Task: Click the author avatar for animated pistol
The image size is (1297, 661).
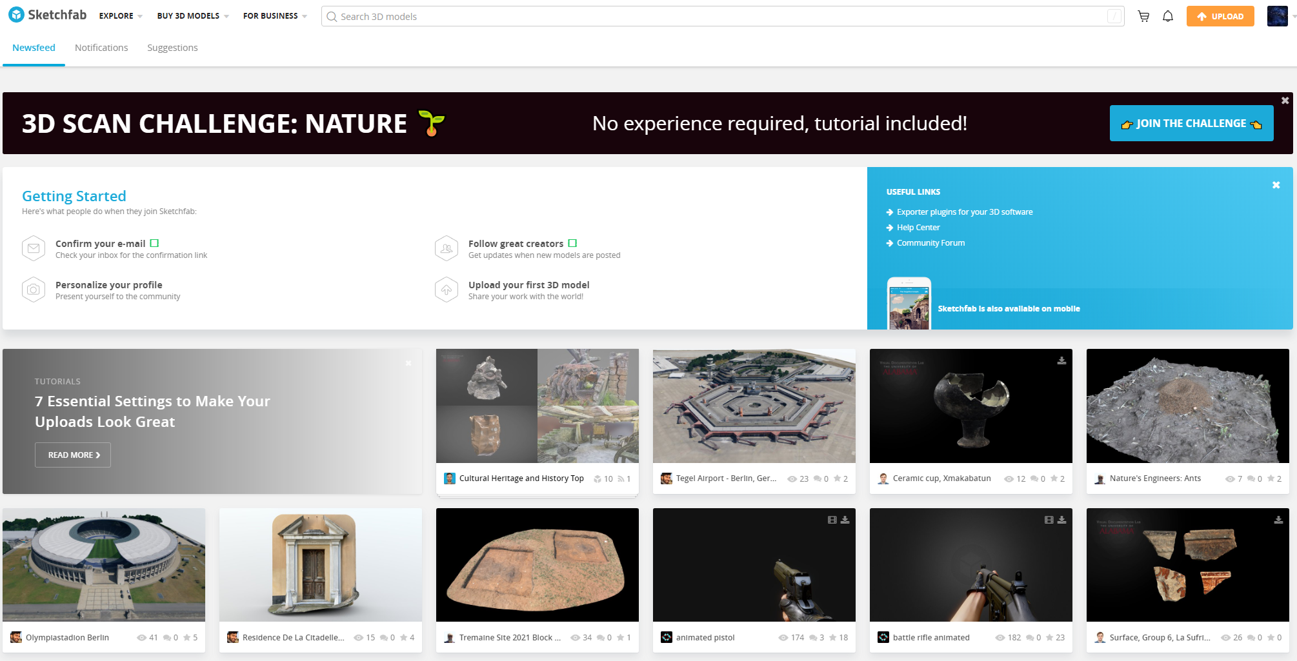Action: (x=667, y=638)
